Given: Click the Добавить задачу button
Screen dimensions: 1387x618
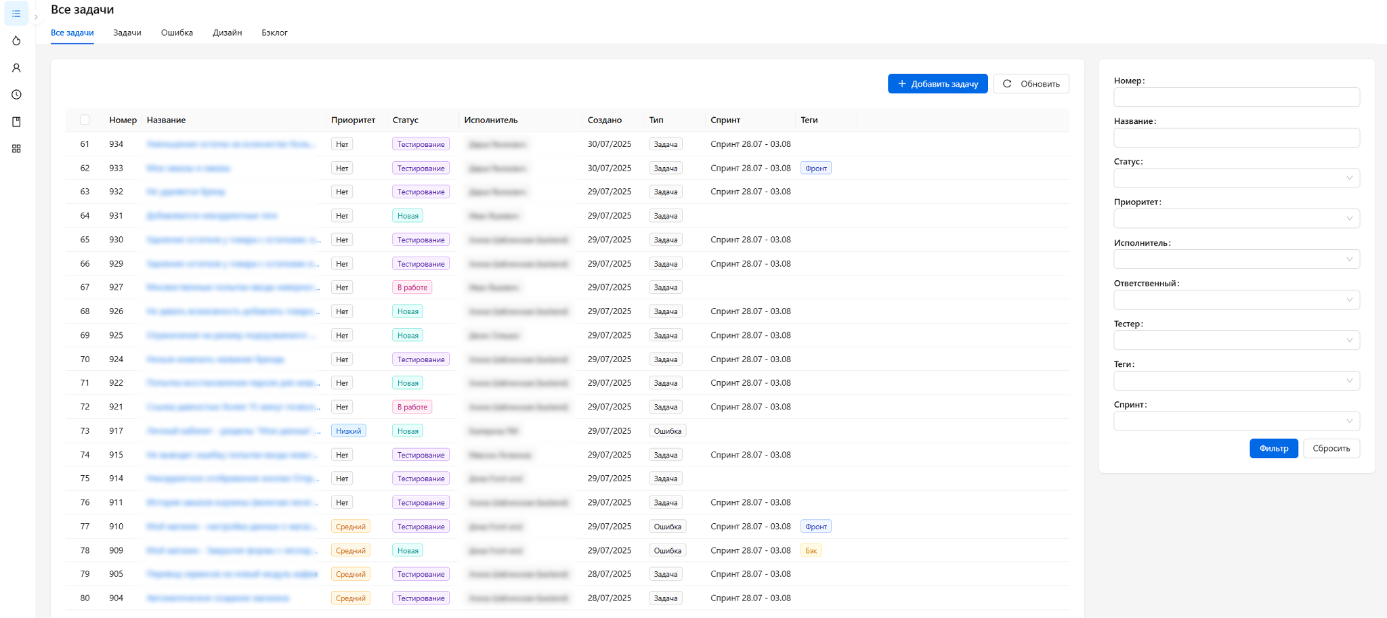Looking at the screenshot, I should [937, 84].
